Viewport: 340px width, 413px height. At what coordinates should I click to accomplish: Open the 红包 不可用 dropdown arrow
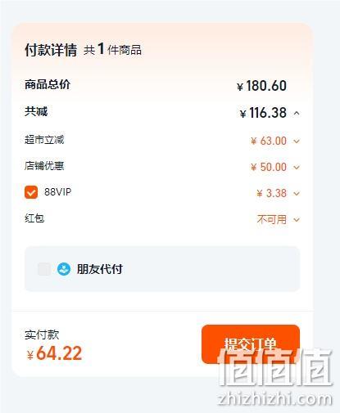[297, 219]
